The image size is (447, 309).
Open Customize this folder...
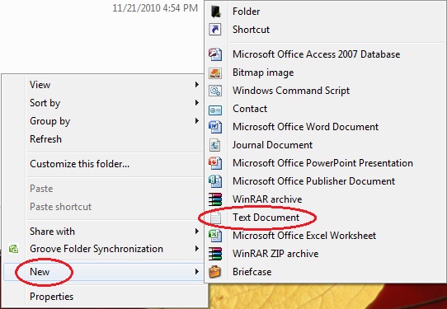tap(79, 164)
